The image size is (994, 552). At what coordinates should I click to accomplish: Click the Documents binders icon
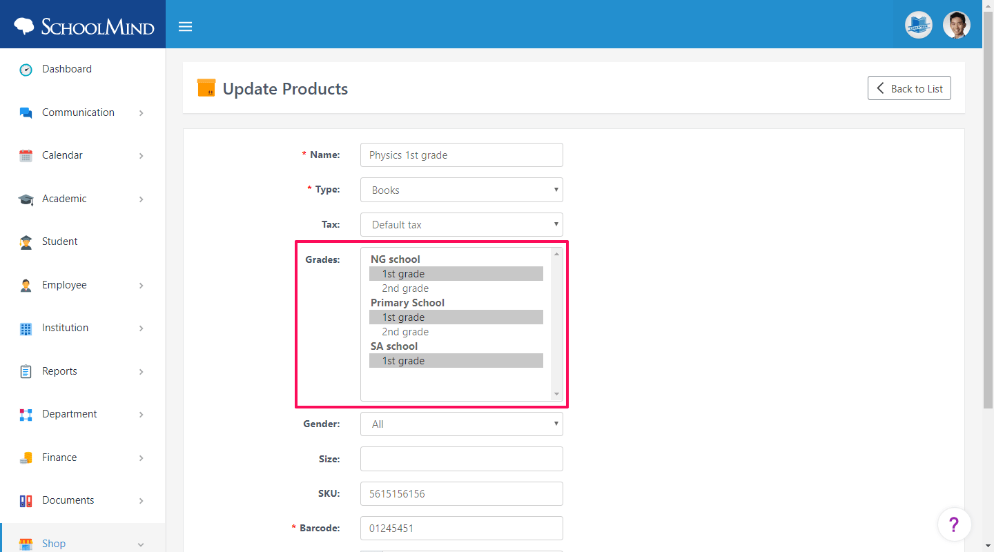click(26, 501)
